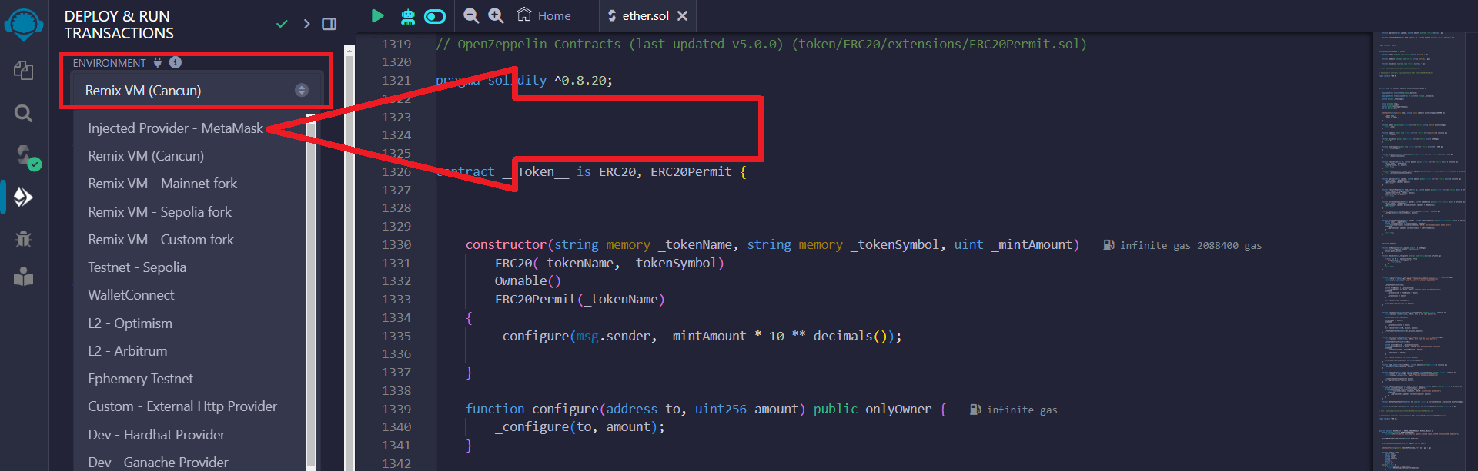Click the ERC20Permit(_tokenName) code line
1478x471 pixels.
579,299
